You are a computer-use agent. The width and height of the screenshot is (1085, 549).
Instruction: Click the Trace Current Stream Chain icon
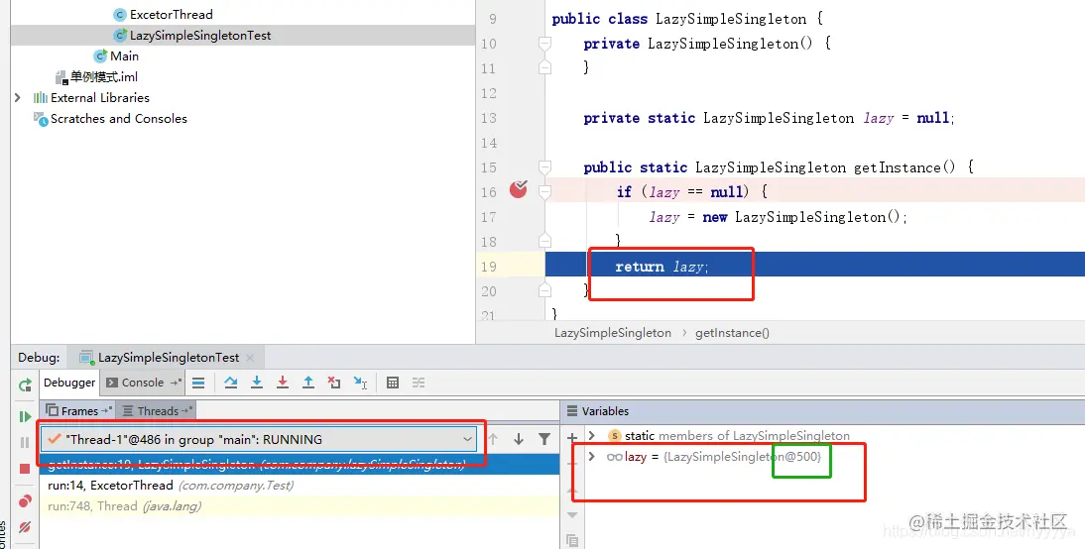click(419, 383)
